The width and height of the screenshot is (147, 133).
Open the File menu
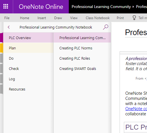[x=7, y=18]
